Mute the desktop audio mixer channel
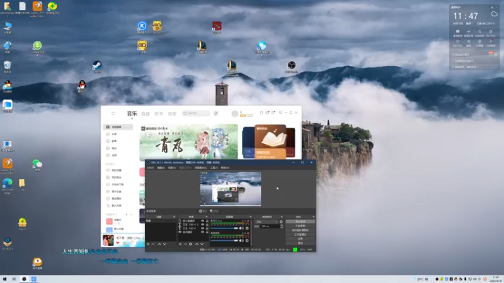 click(241, 240)
